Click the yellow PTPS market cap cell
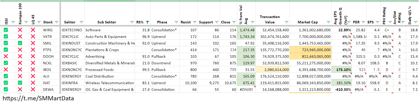Viewport: 420px width, 104px height. 310,50
